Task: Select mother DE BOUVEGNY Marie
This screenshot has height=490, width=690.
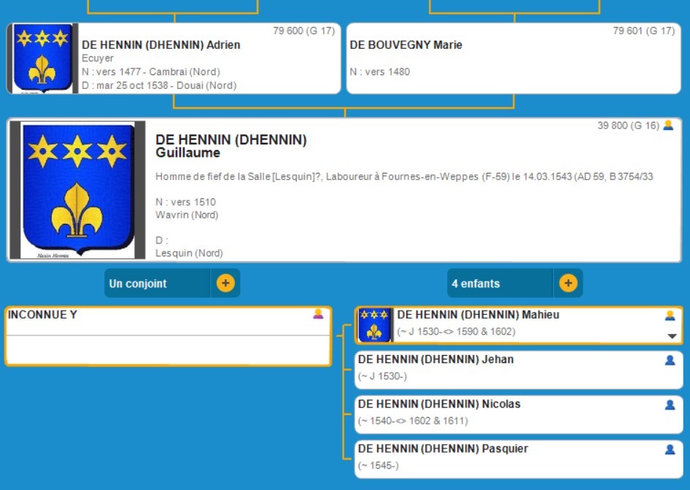Action: click(x=406, y=45)
